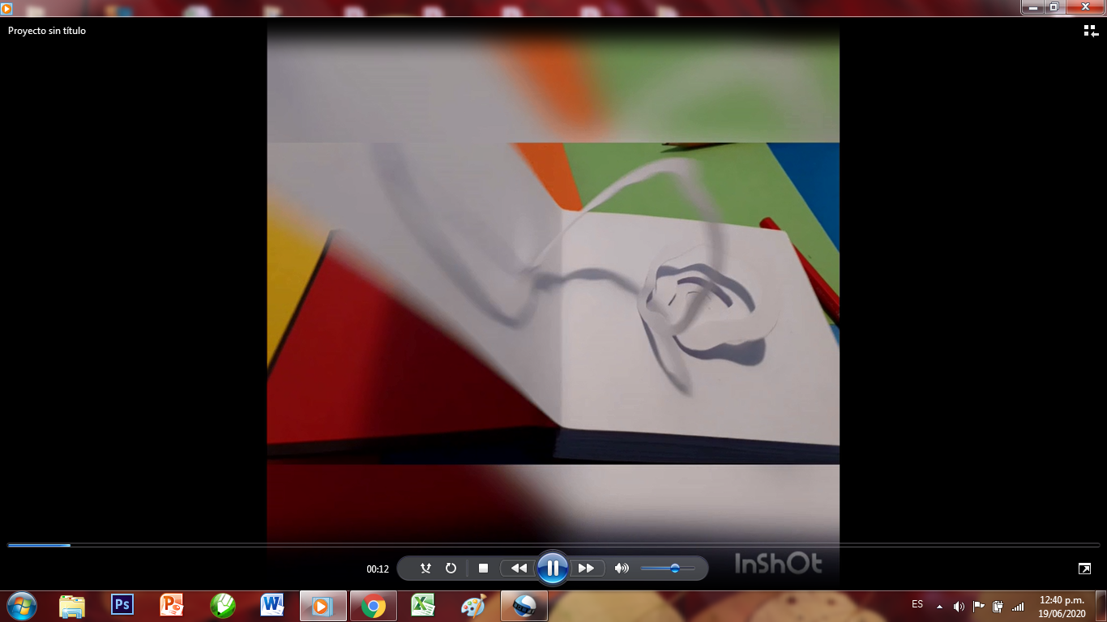Screen dimensions: 1107x622
Task: Click the video seek bar
Action: point(553,545)
